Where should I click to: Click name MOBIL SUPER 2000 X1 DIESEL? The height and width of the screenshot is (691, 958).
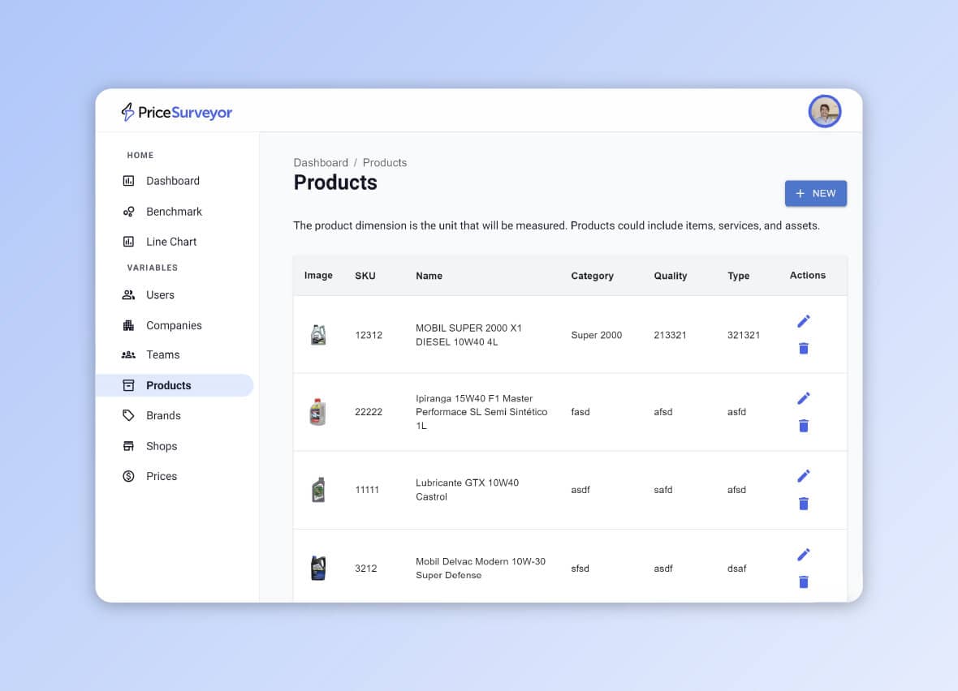click(468, 335)
